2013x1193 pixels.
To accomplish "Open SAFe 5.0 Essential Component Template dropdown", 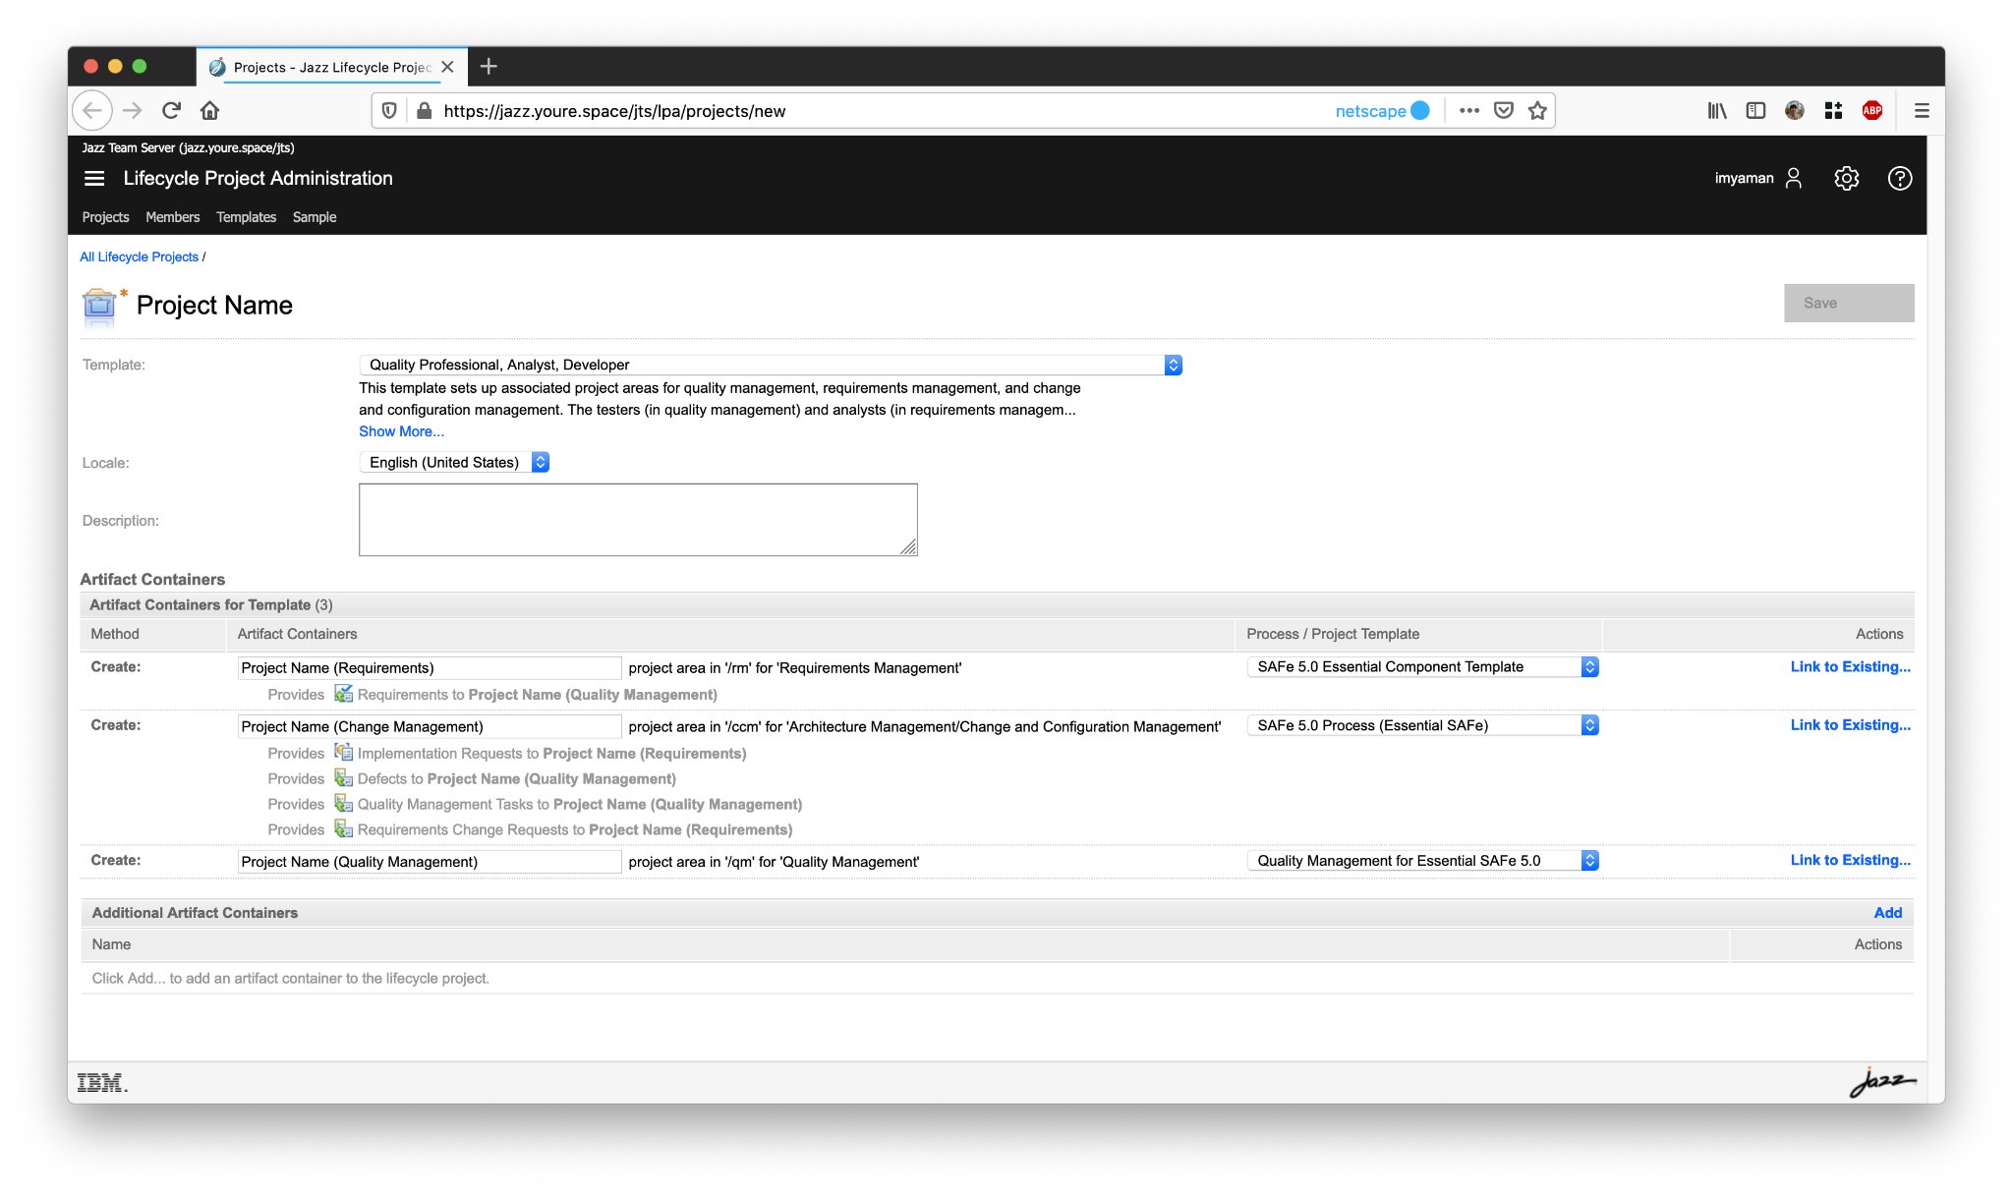I will click(1422, 666).
